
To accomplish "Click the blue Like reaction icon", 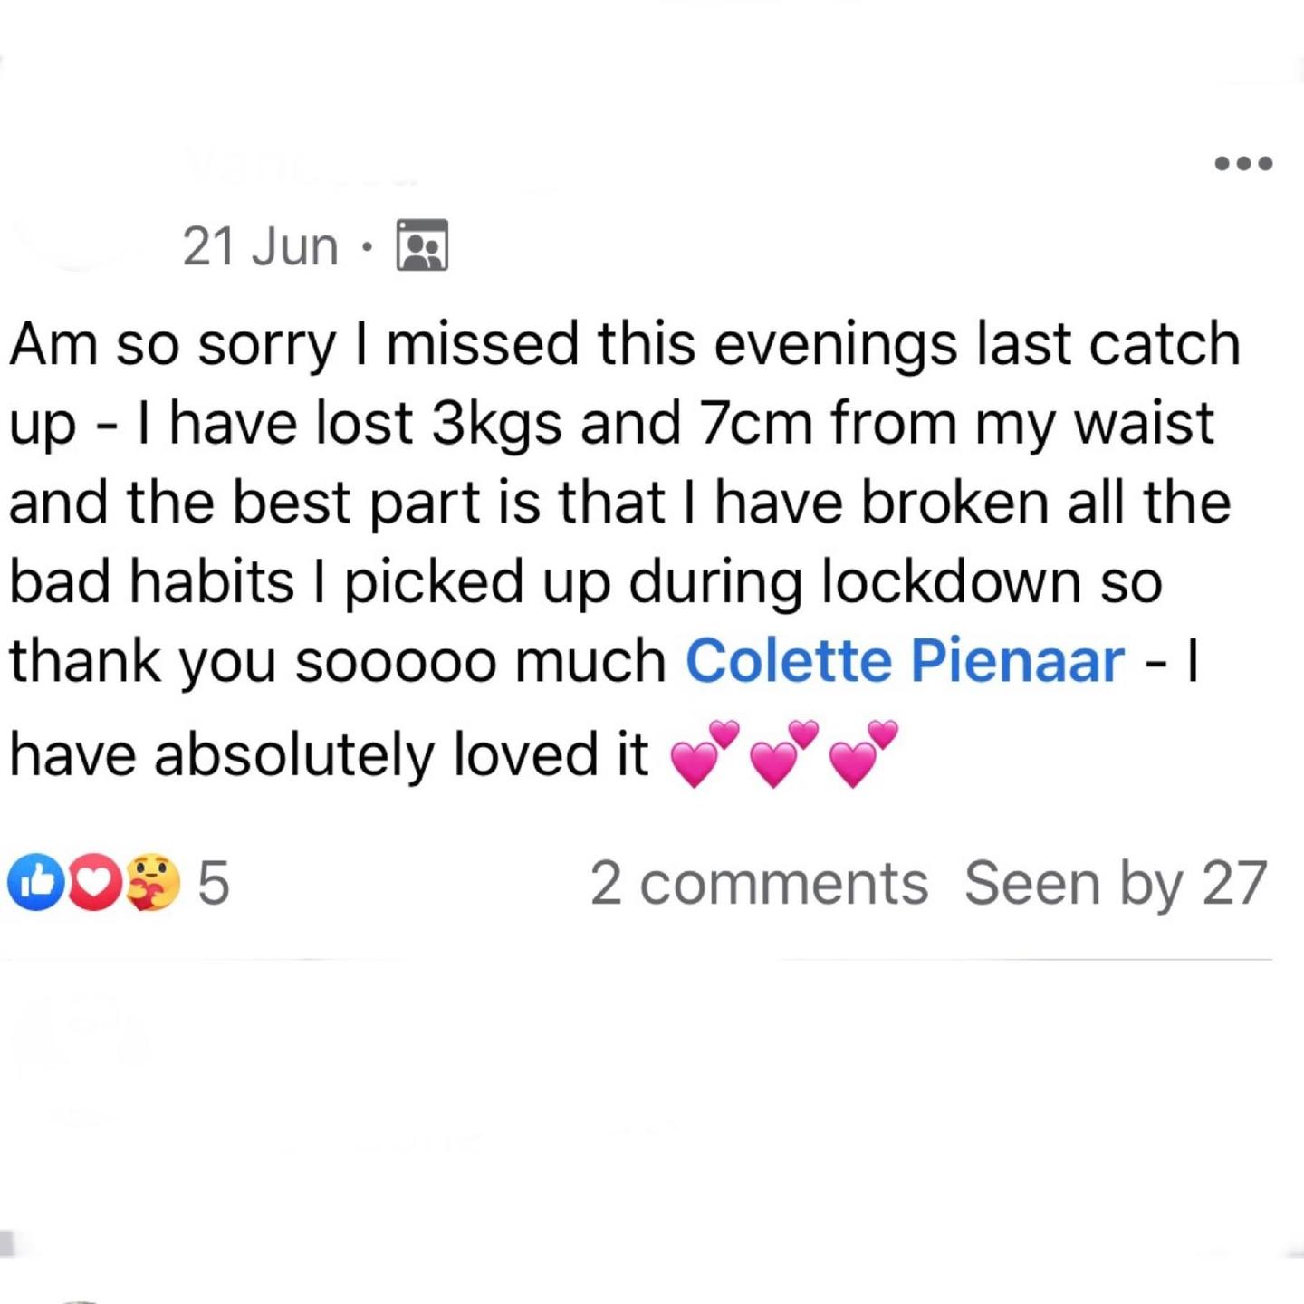I will coord(34,883).
